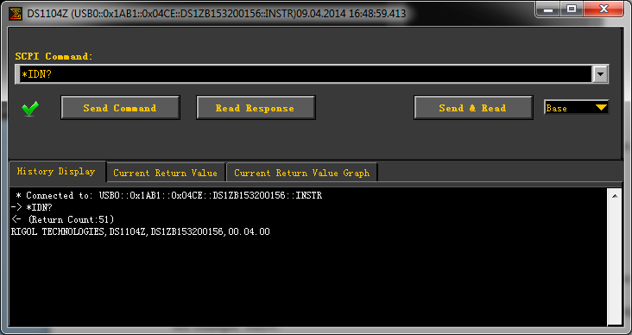Image resolution: width=632 pixels, height=335 pixels.
Task: Expand the SCPI Command history dropdown arrow
Action: click(601, 74)
